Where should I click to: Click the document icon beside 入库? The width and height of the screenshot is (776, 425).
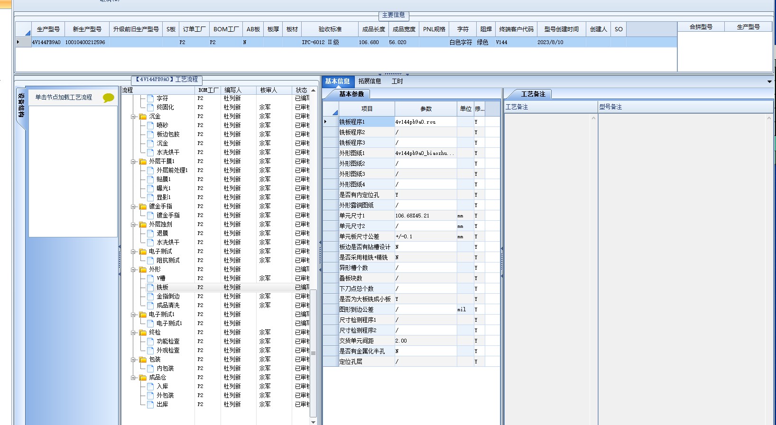tap(150, 386)
